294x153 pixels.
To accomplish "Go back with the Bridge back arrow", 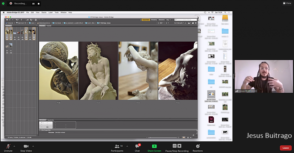I will tap(7, 20).
